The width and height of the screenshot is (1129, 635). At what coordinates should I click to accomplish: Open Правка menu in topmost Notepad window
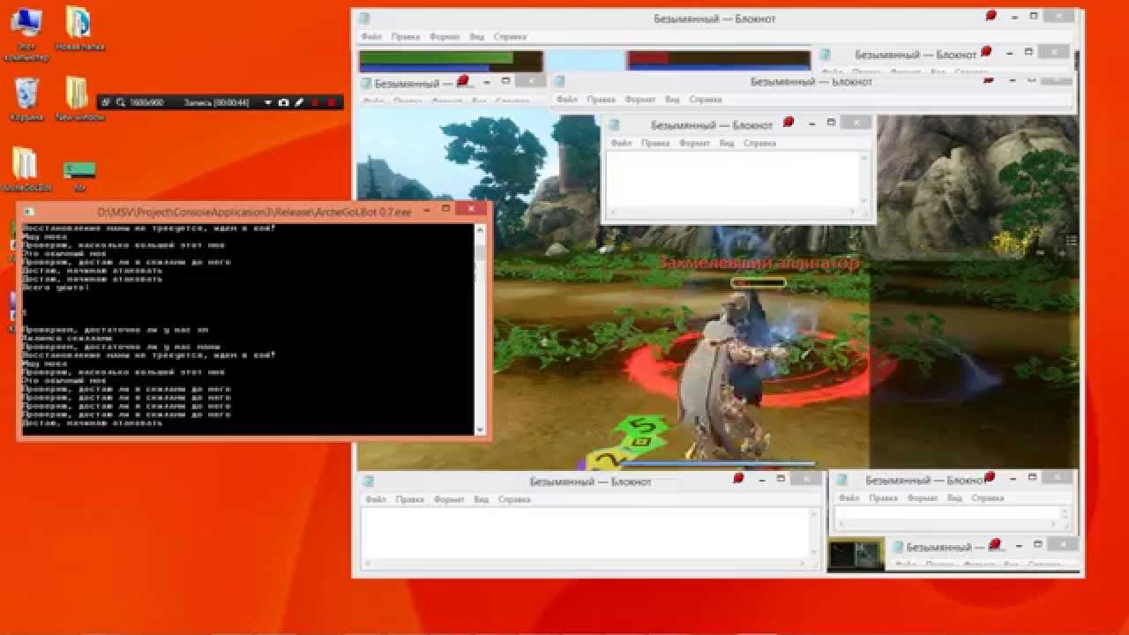pyautogui.click(x=406, y=37)
